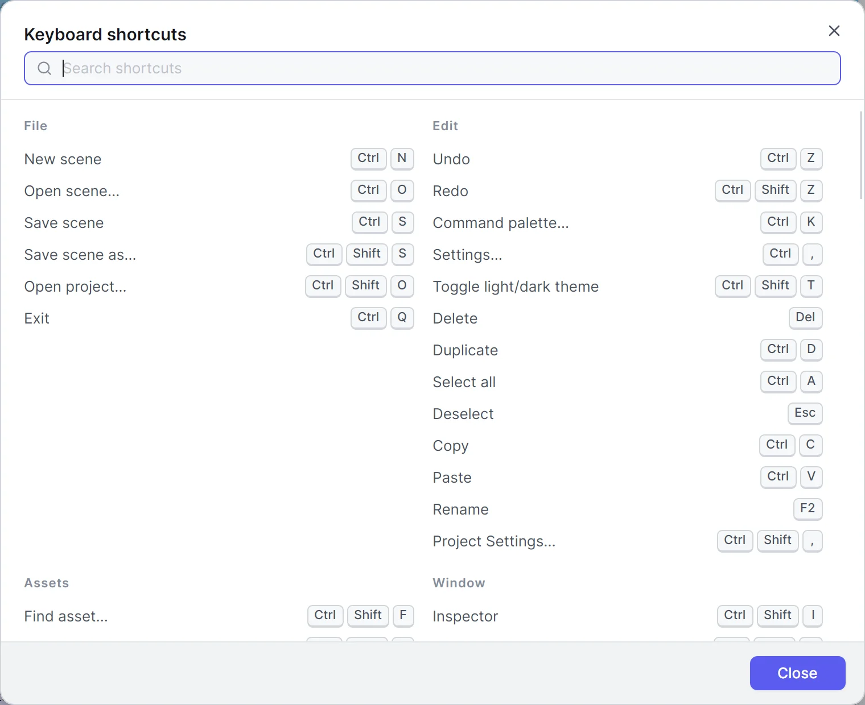This screenshot has width=865, height=705.
Task: Click the dialog's vertical scrollbar thumb
Action: coord(862,155)
